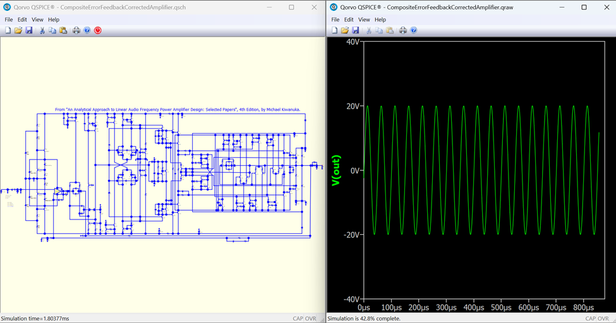Print the schematic using printer icon
Viewport: 616px width, 323px height.
76,30
